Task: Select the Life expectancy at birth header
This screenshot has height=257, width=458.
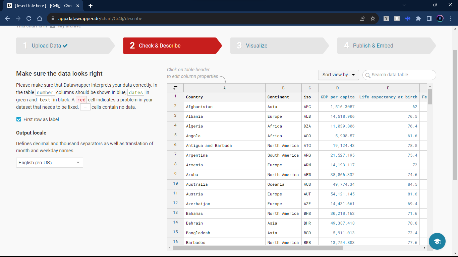Action: pos(388,97)
